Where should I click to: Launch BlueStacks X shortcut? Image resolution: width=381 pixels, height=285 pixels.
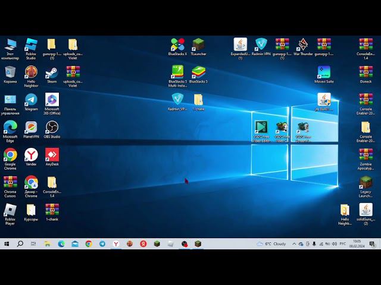point(177,47)
